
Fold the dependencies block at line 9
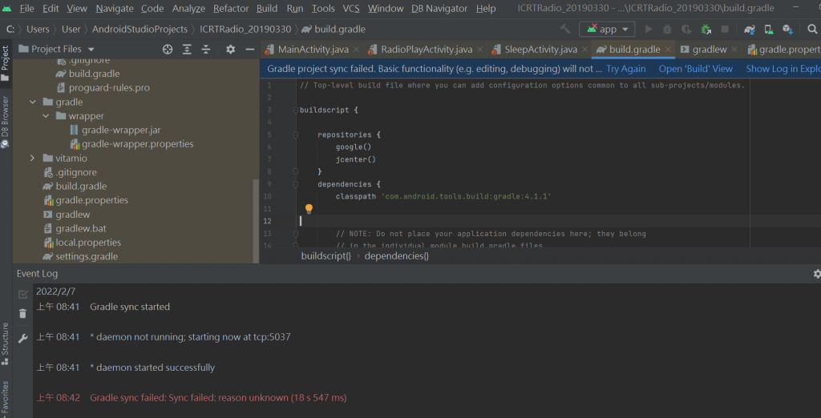(x=295, y=184)
